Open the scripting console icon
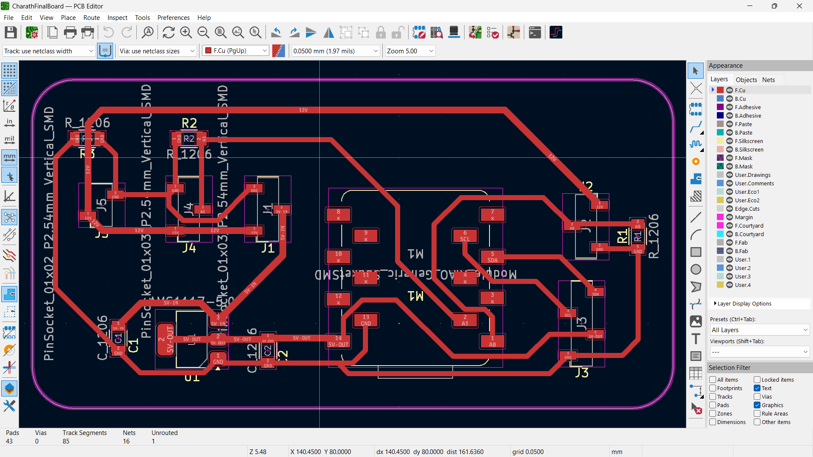 (x=535, y=33)
